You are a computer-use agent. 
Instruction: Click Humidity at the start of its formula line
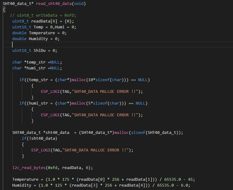(x=22, y=185)
